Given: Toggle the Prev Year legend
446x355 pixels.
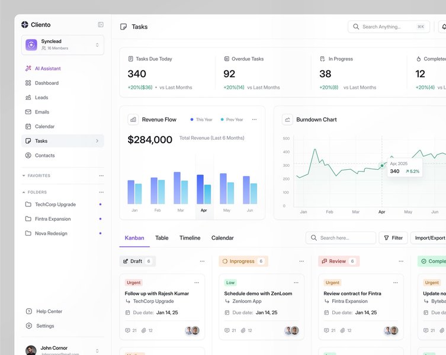Looking at the screenshot, I should tap(232, 120).
